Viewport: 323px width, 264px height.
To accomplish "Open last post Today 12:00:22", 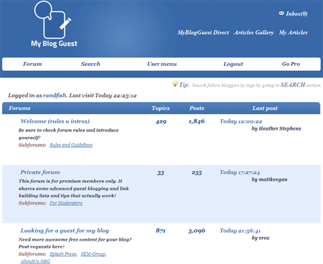I will click(x=241, y=121).
